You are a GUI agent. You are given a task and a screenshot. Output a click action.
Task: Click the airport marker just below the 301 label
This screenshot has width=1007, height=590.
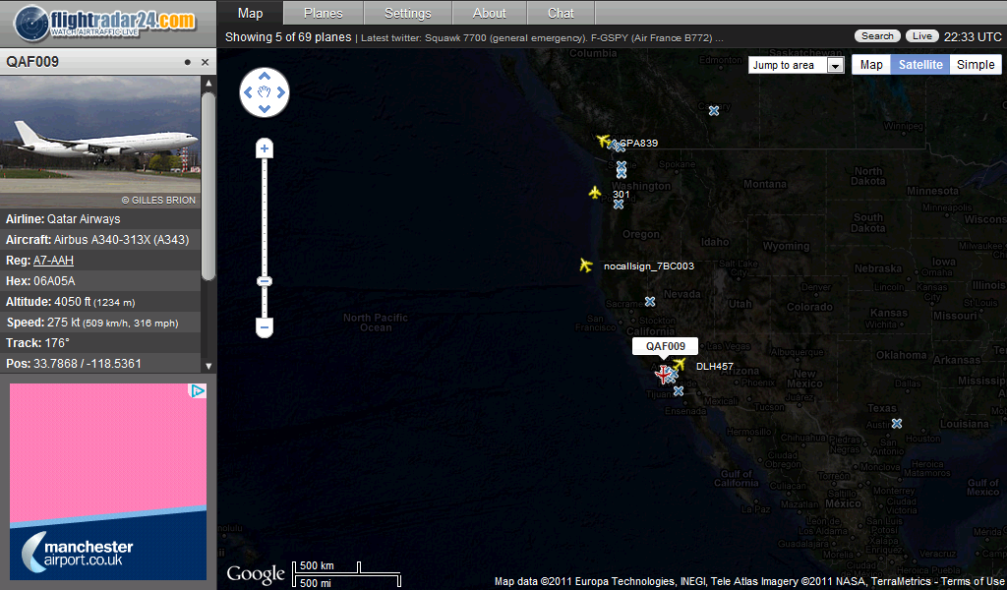618,205
